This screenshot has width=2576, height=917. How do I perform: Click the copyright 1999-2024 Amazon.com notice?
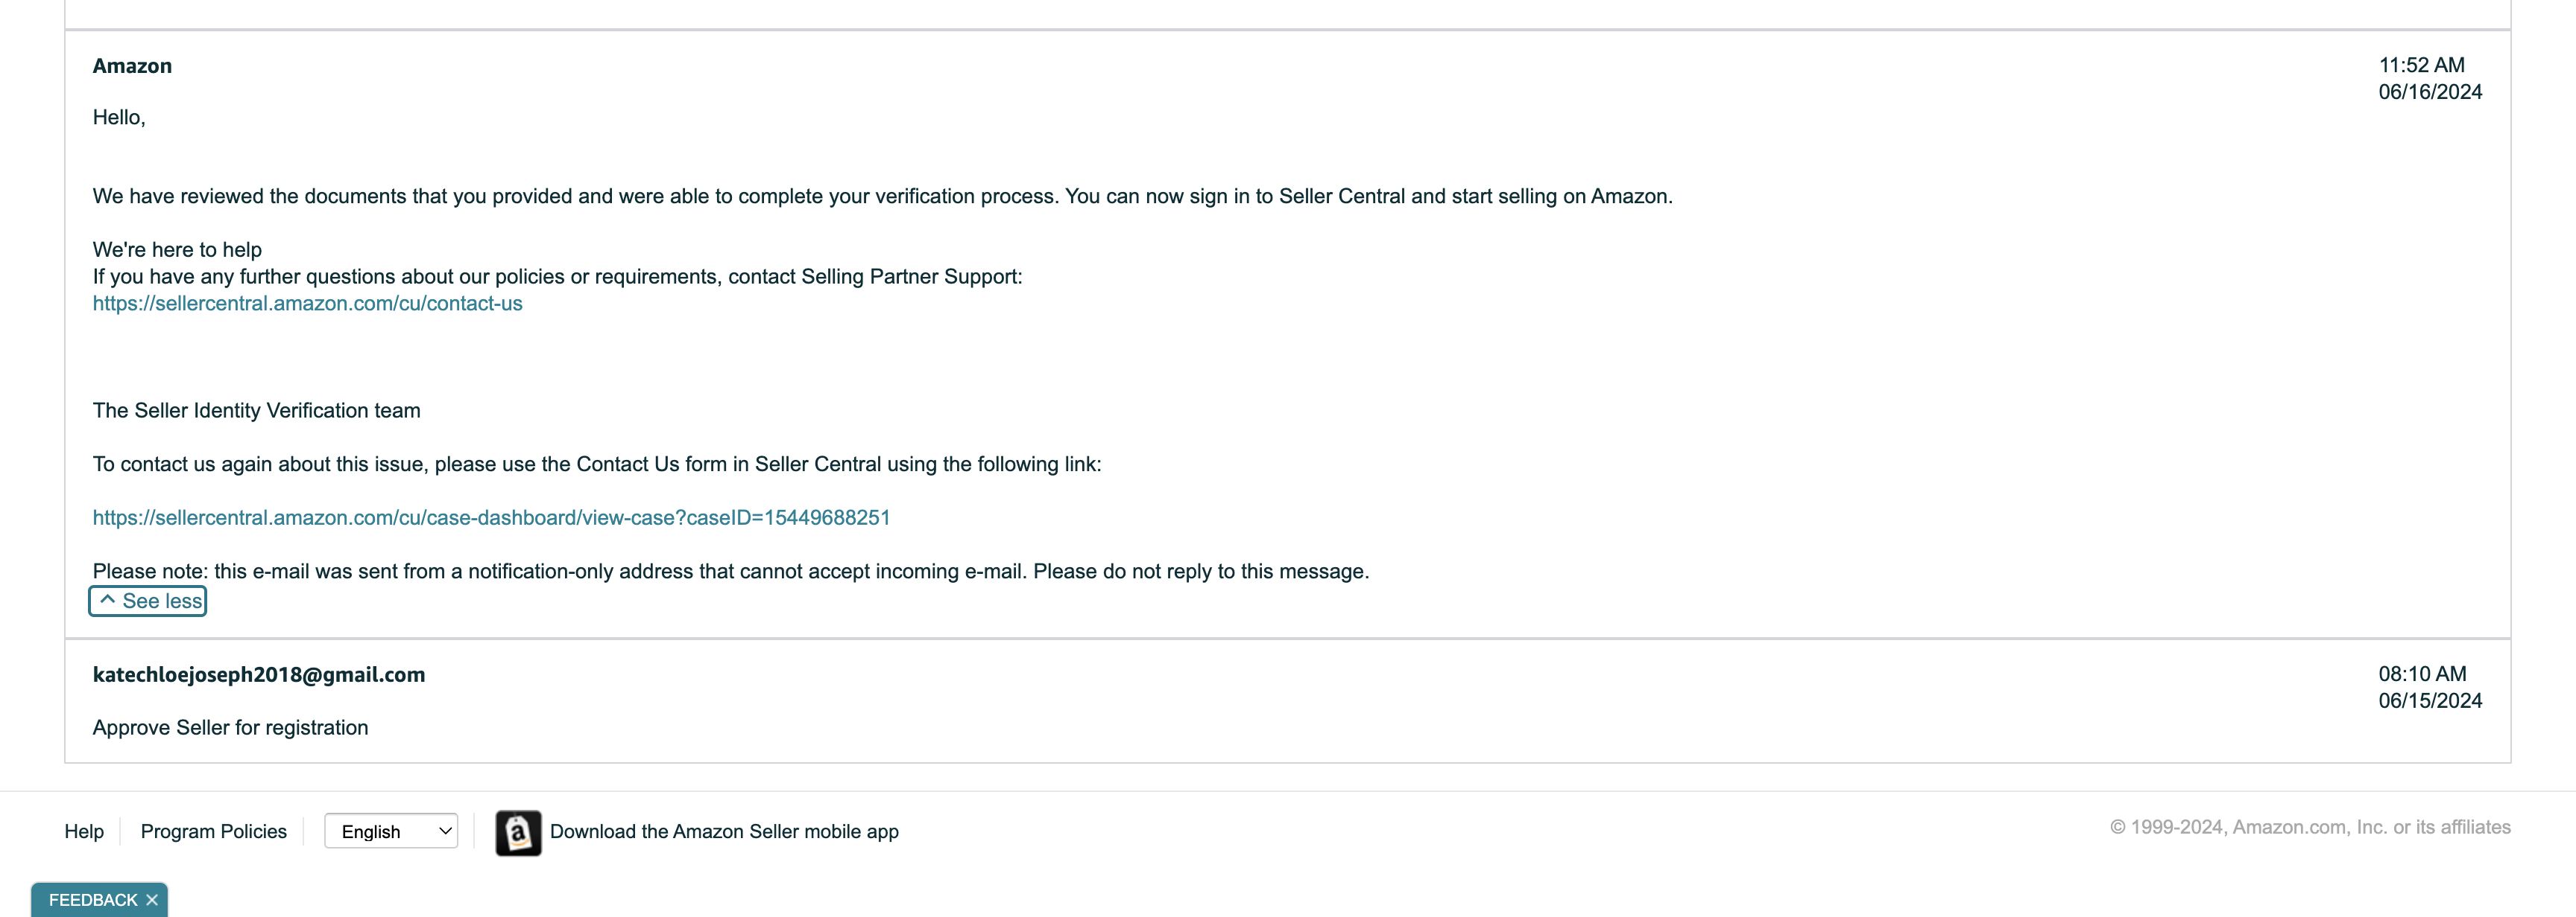pyautogui.click(x=2310, y=827)
